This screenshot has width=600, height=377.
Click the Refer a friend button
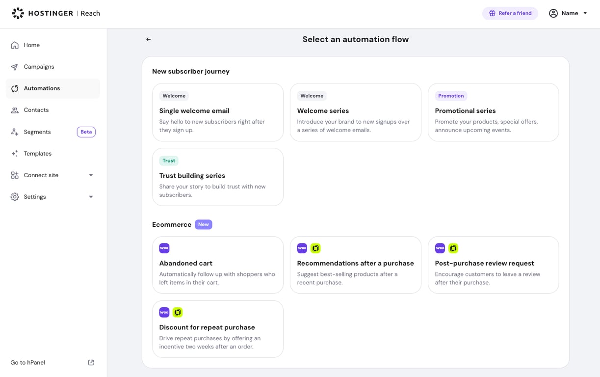(510, 13)
